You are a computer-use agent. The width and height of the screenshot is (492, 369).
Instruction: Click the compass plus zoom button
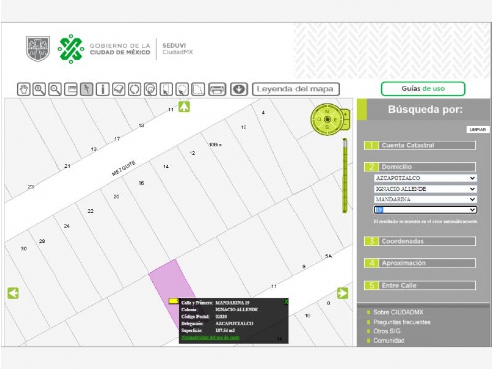pyautogui.click(x=345, y=115)
